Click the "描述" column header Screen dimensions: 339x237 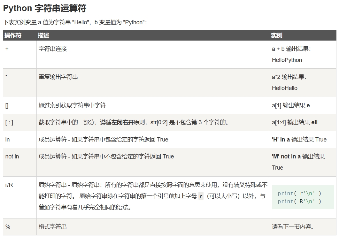coord(43,35)
